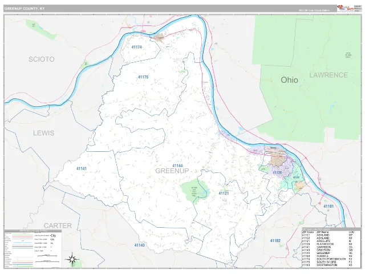Click WORTHINGTON in the ZIP table
The height and width of the screenshot is (274, 365).
pyautogui.click(x=327, y=265)
